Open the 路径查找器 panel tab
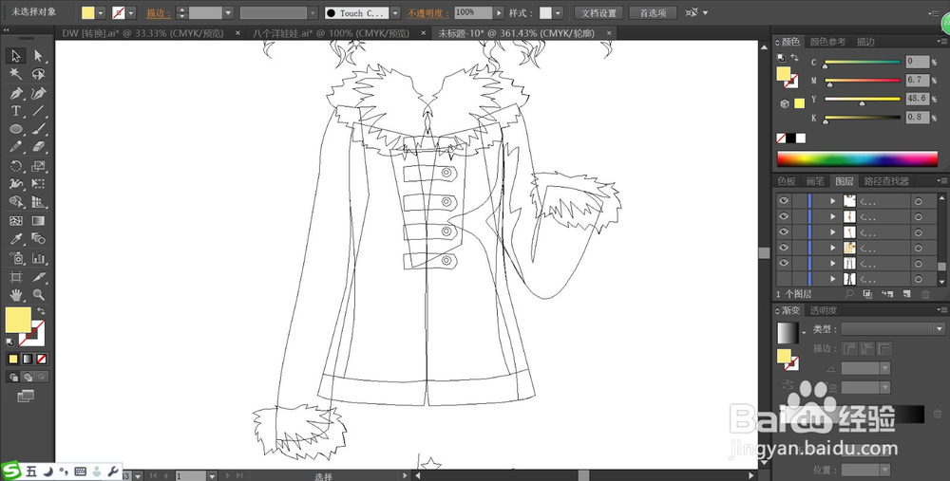 point(885,181)
